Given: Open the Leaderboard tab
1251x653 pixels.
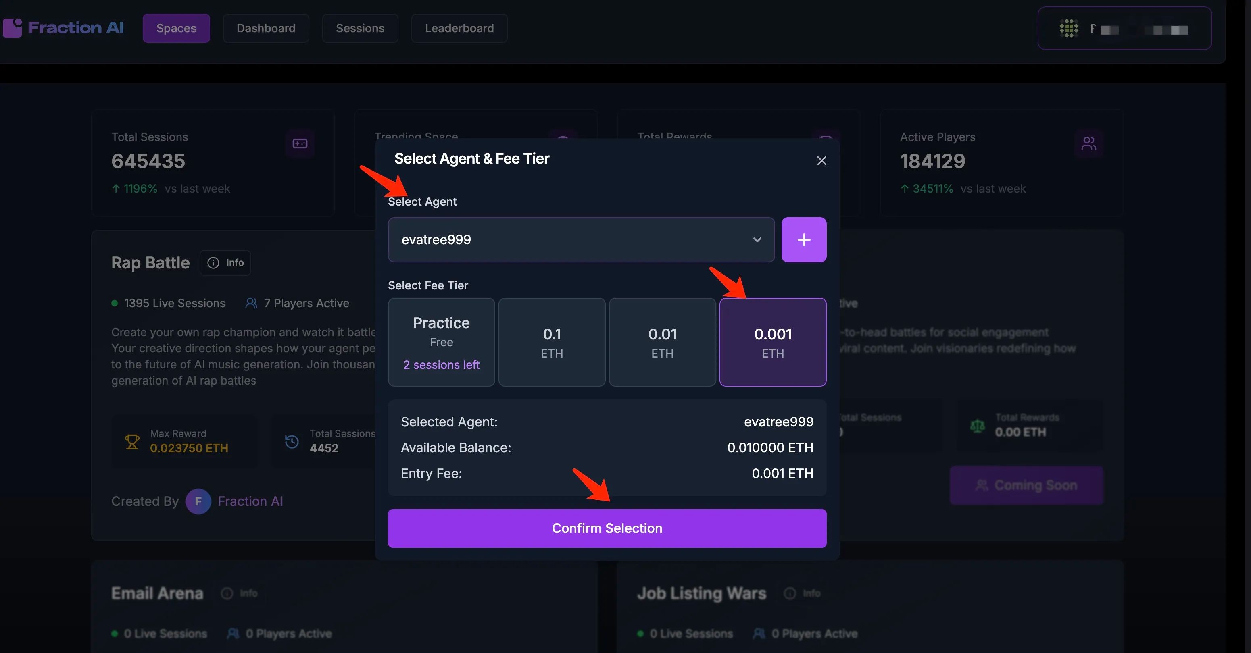Looking at the screenshot, I should click(x=459, y=28).
